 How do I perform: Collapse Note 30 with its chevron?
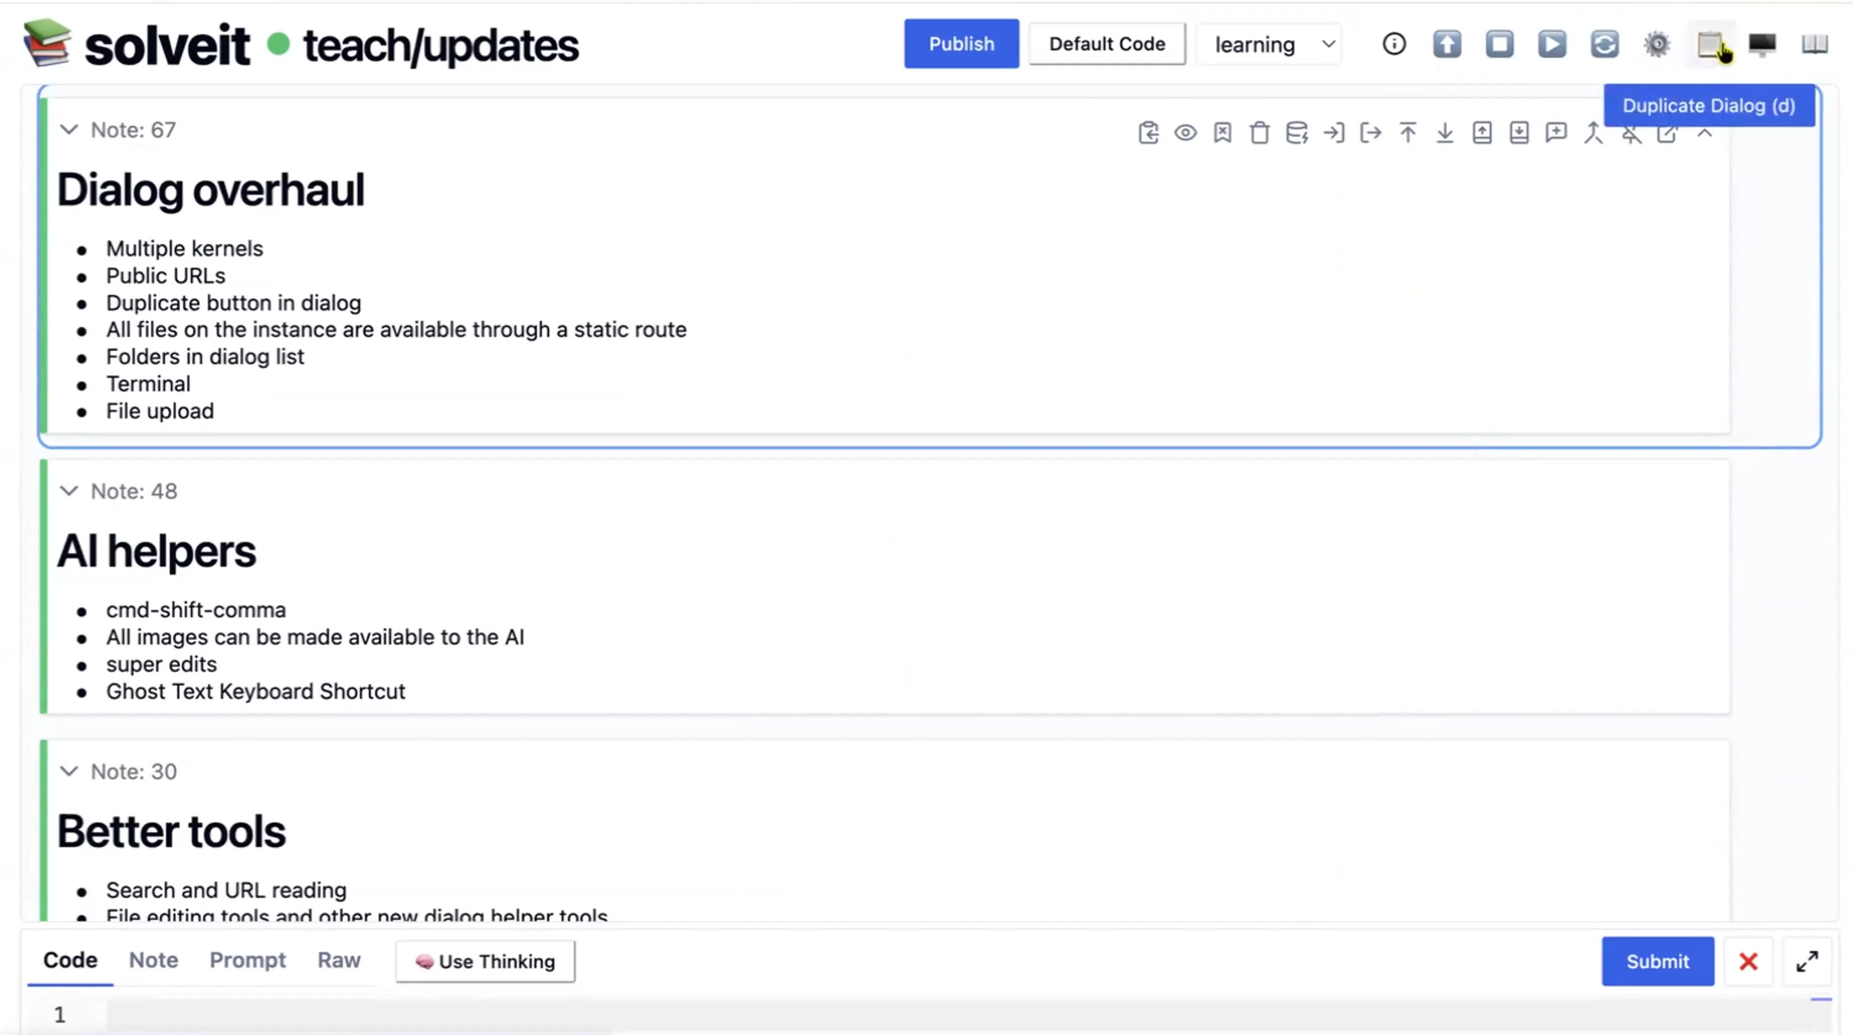coord(69,771)
